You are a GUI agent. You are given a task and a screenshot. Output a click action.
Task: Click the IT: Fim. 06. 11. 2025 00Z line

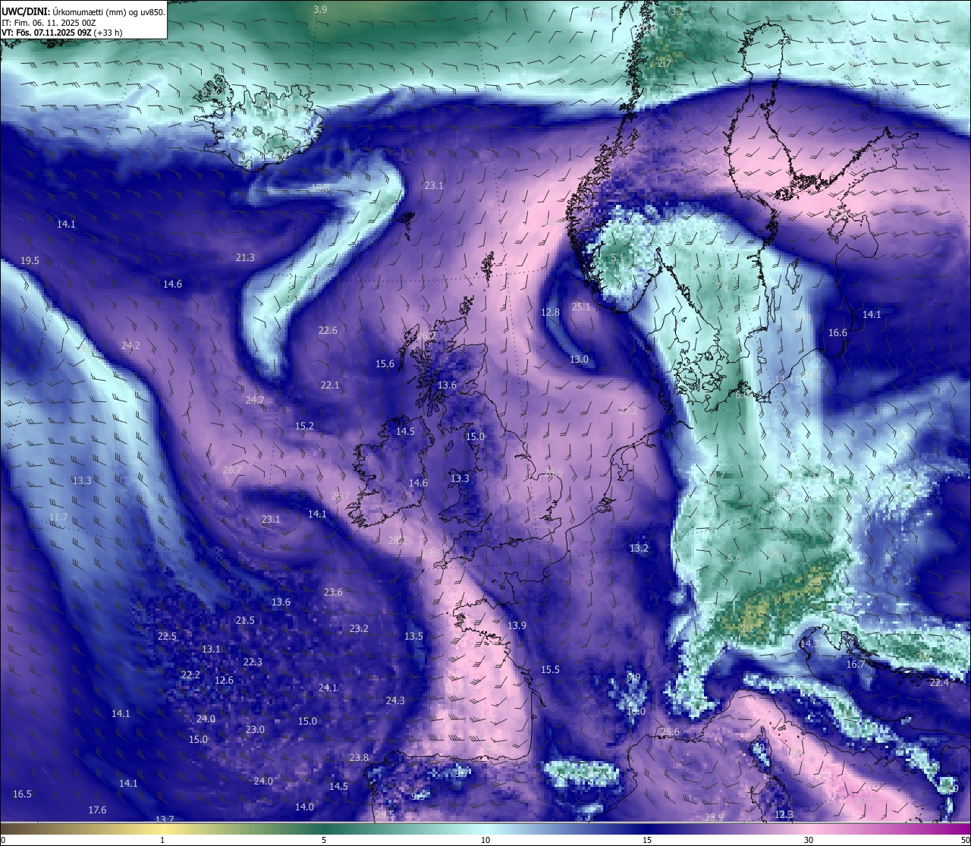pyautogui.click(x=49, y=23)
